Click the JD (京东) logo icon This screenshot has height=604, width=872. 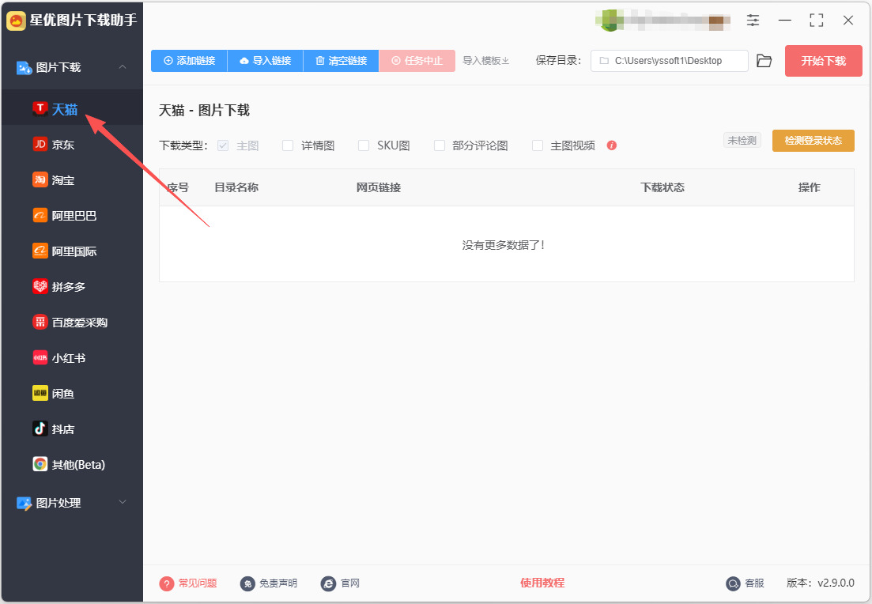point(40,145)
